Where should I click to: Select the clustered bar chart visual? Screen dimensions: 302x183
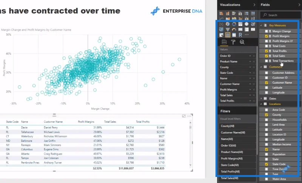[x=234, y=13]
